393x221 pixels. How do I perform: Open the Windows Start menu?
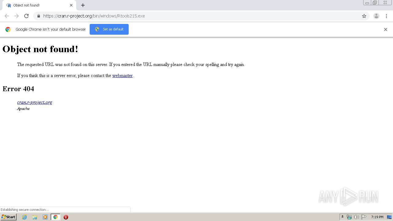tap(9, 217)
